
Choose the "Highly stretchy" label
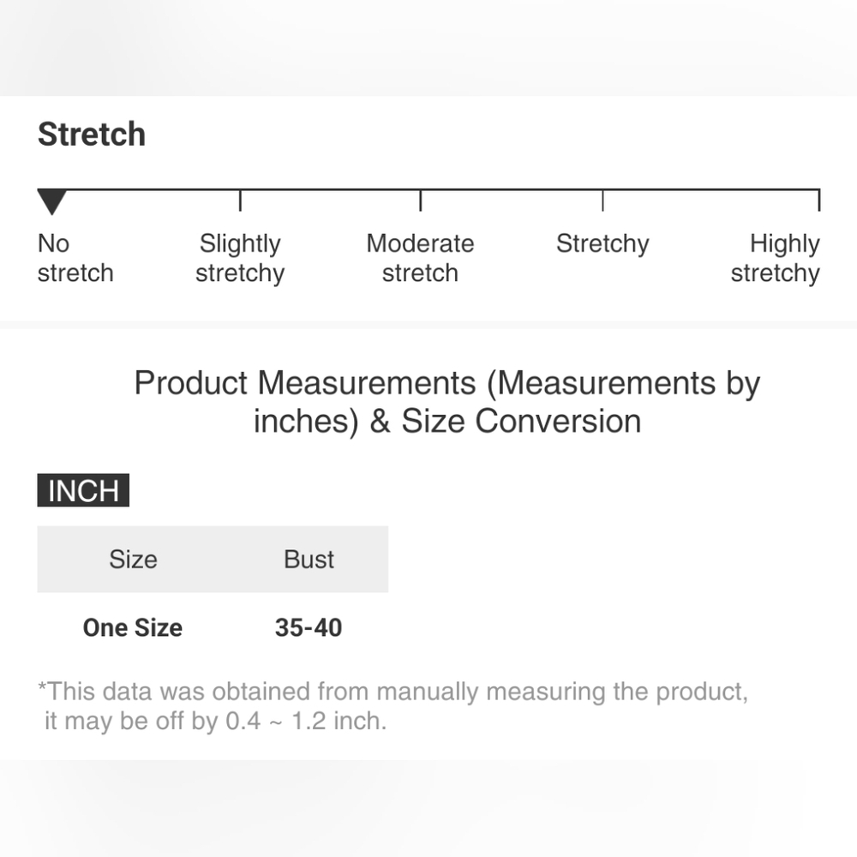click(x=776, y=258)
